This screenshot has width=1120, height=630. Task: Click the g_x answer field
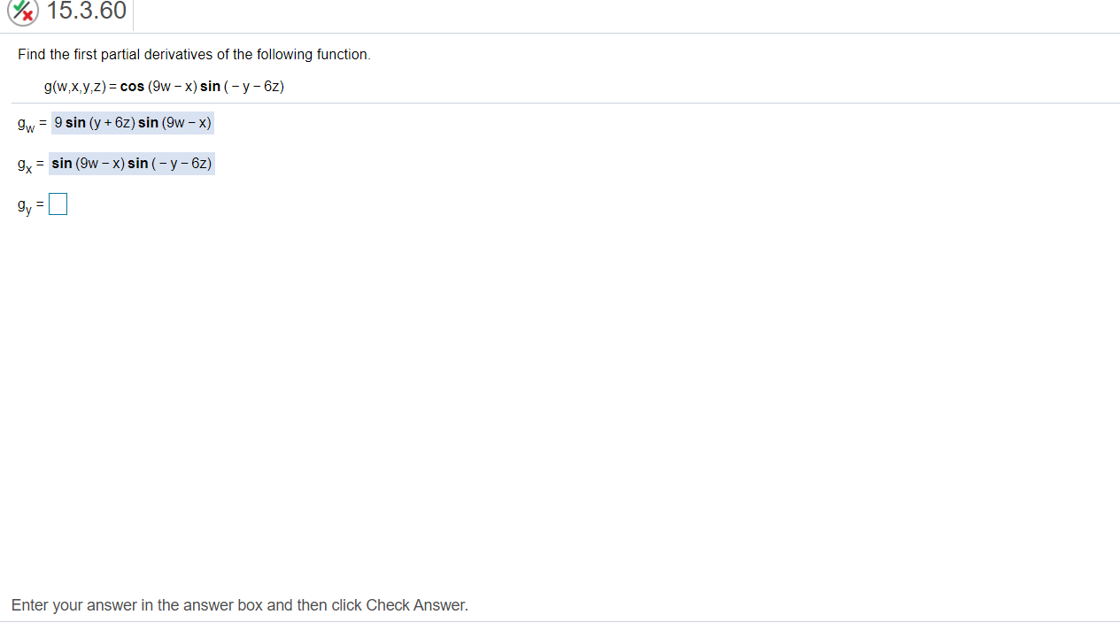click(132, 164)
